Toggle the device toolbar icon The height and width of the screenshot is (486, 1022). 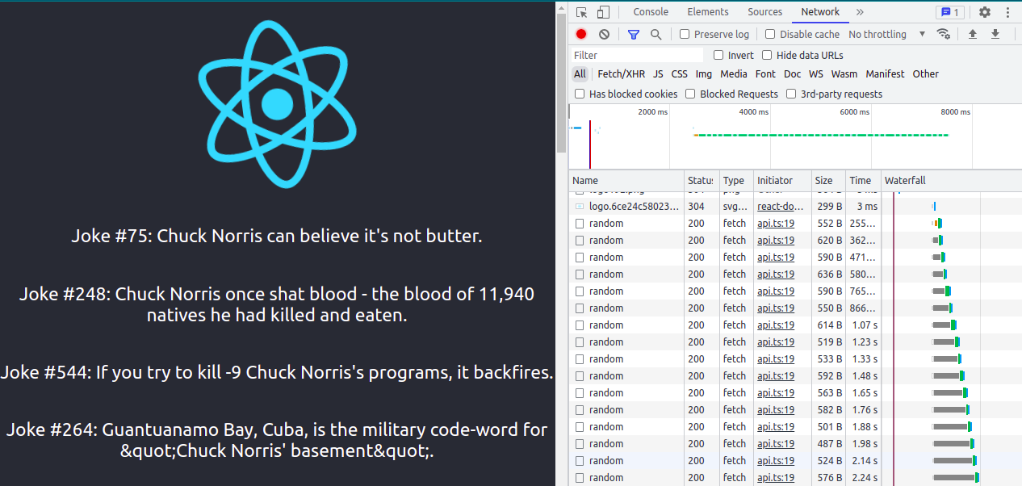(603, 12)
